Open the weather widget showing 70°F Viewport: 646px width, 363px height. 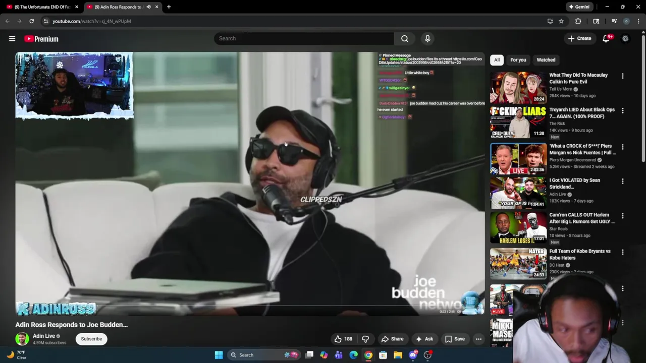tap(16, 355)
